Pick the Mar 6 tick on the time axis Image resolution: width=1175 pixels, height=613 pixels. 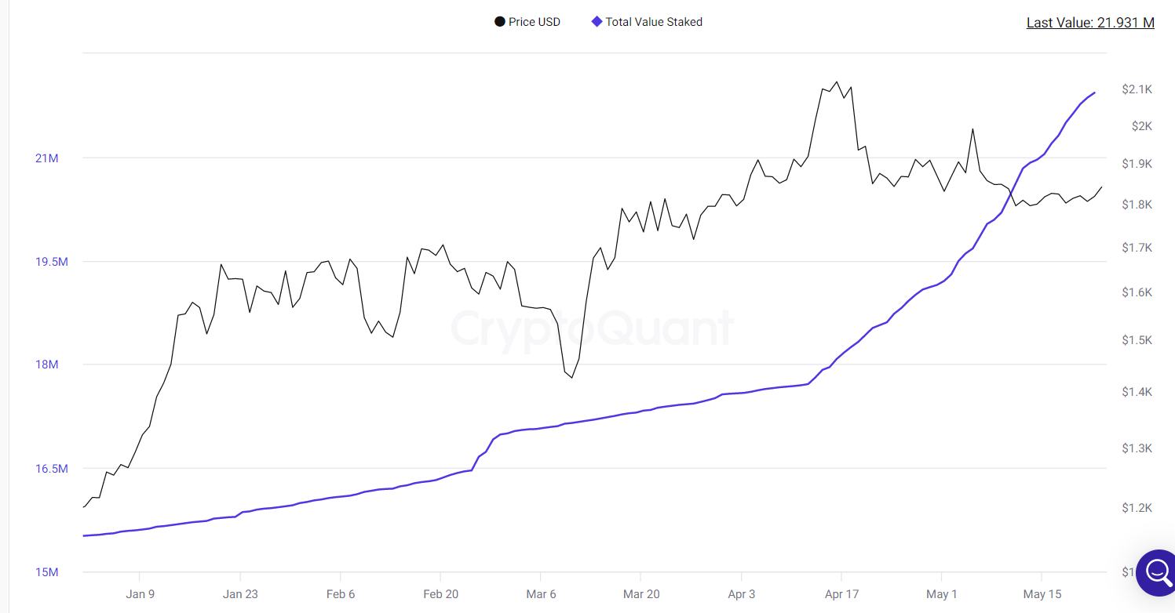coord(541,594)
